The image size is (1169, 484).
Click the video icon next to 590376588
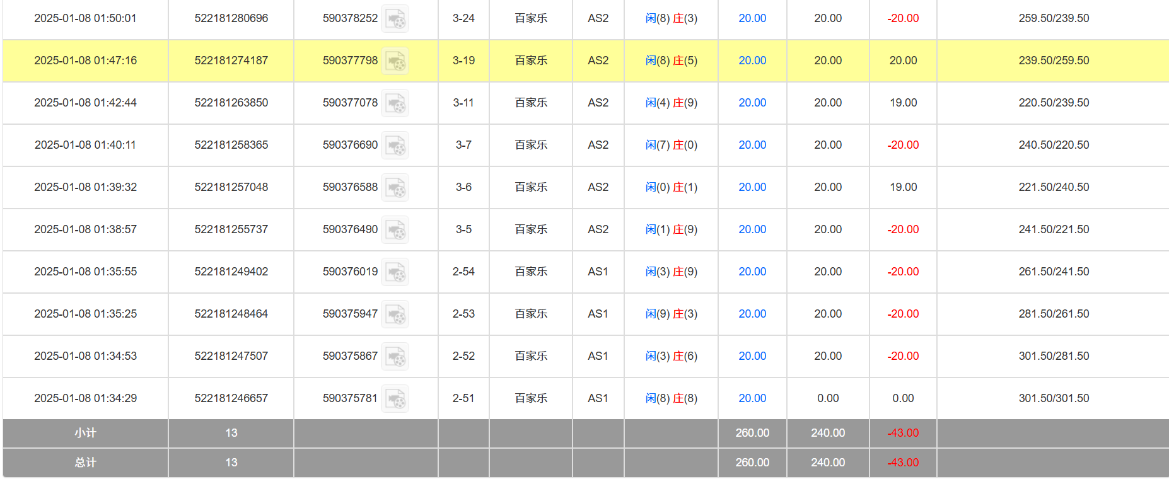pyautogui.click(x=395, y=188)
